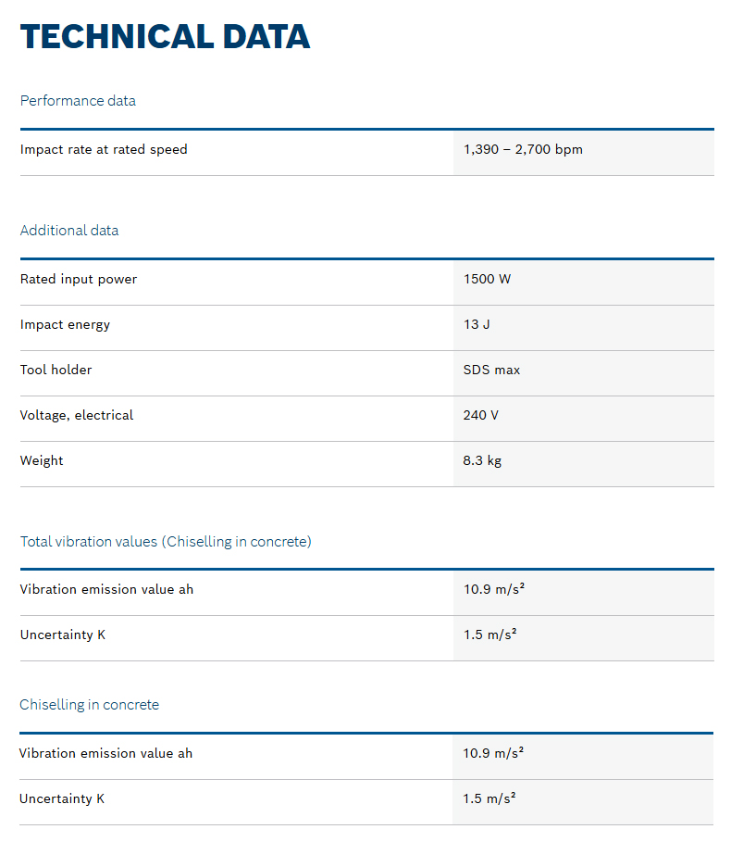The image size is (731, 867).
Task: Click the last section heading, Chiselling in concrete
Action: click(89, 705)
